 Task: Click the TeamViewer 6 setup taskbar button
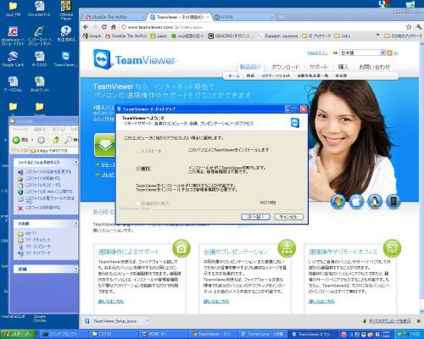[314, 334]
